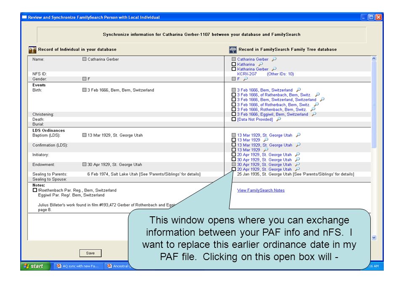Open View FamilySearch Notes link
Viewport: 404px width, 303px height.
(261, 190)
